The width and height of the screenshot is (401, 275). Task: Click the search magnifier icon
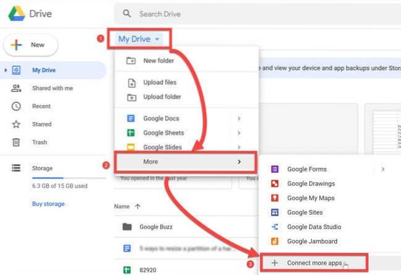point(127,13)
